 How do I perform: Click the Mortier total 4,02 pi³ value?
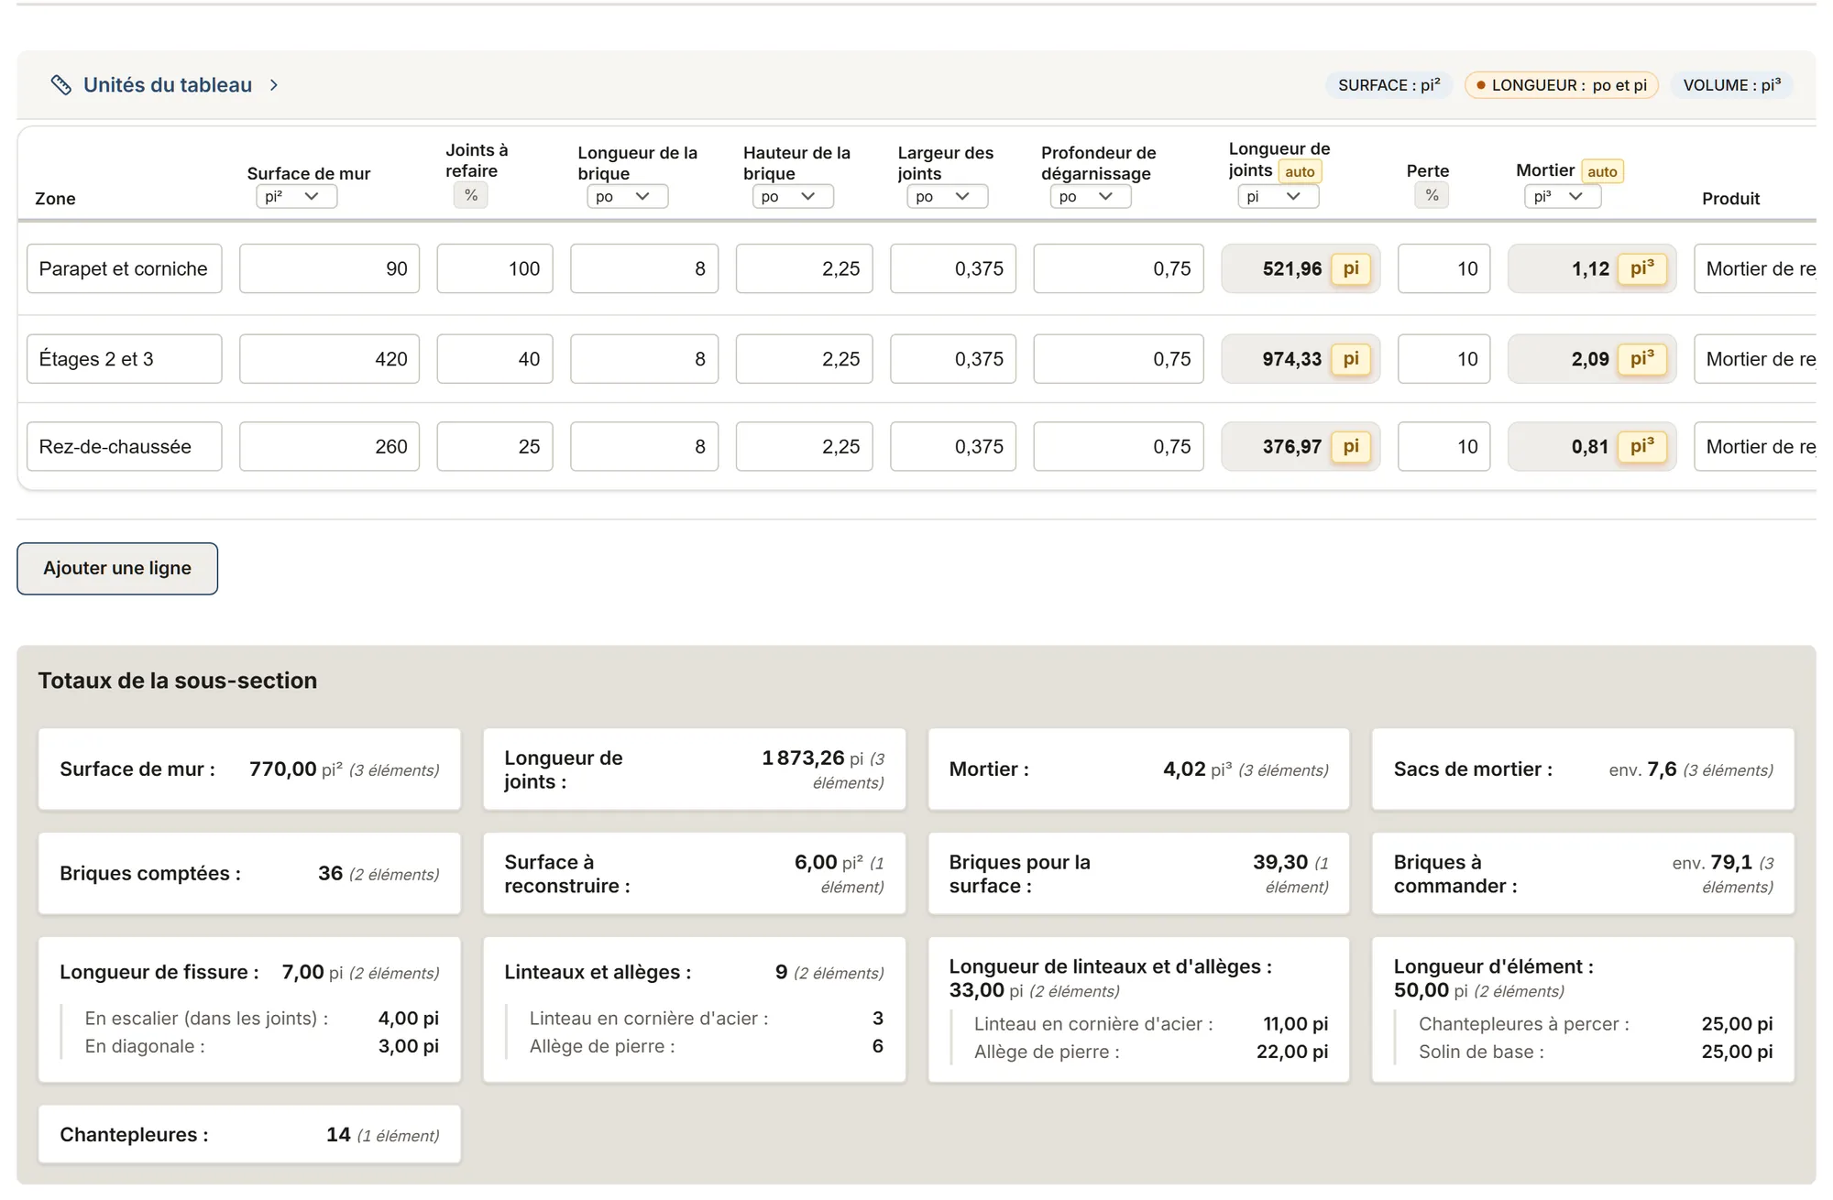(1197, 769)
